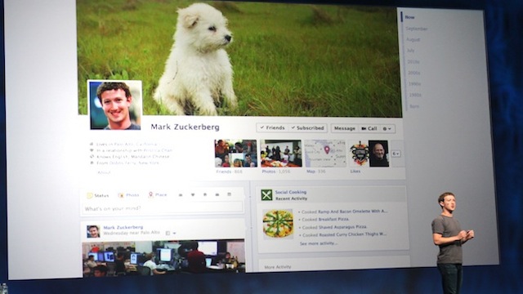
Task: Click the Mark Zuckerberg profile name heading
Action: [x=186, y=127]
